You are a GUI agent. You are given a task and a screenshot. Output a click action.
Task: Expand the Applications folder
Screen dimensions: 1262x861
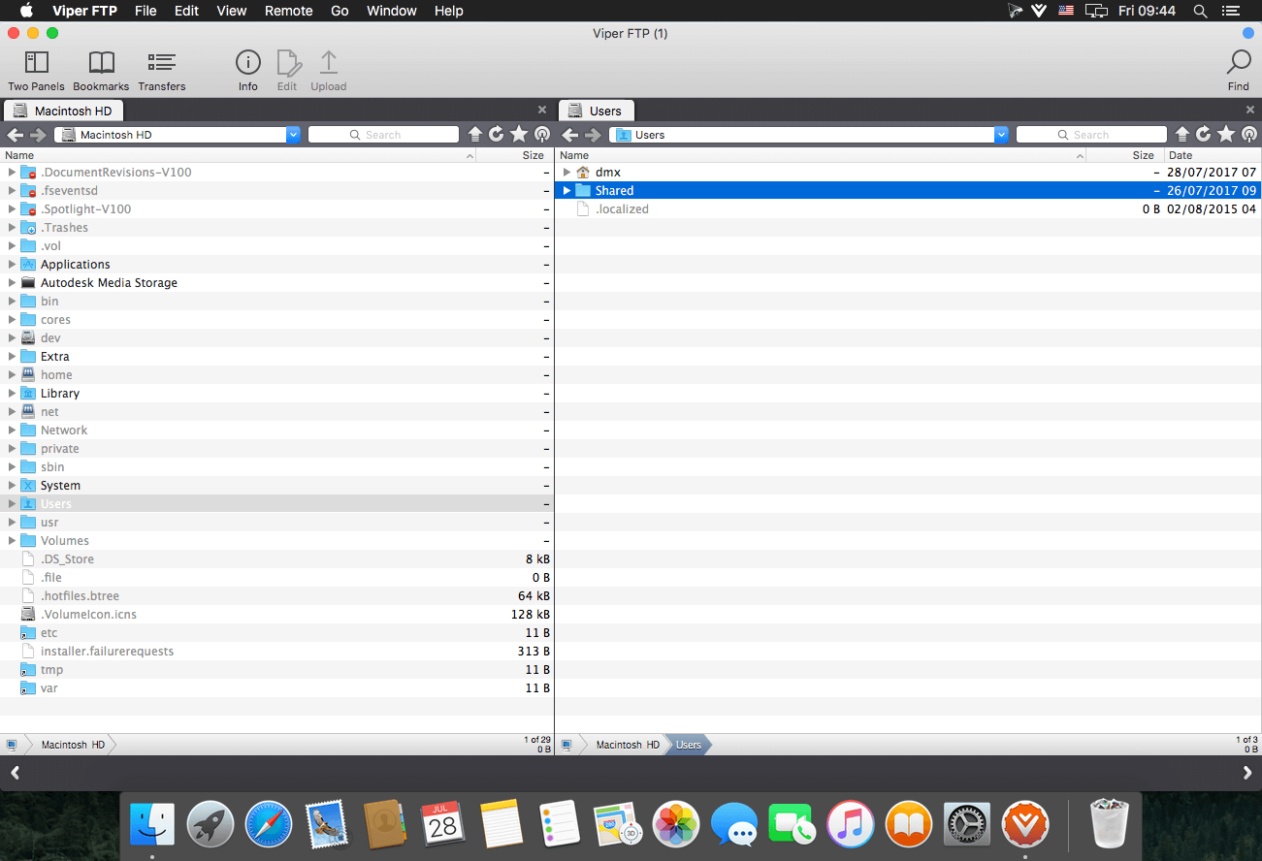(x=12, y=265)
